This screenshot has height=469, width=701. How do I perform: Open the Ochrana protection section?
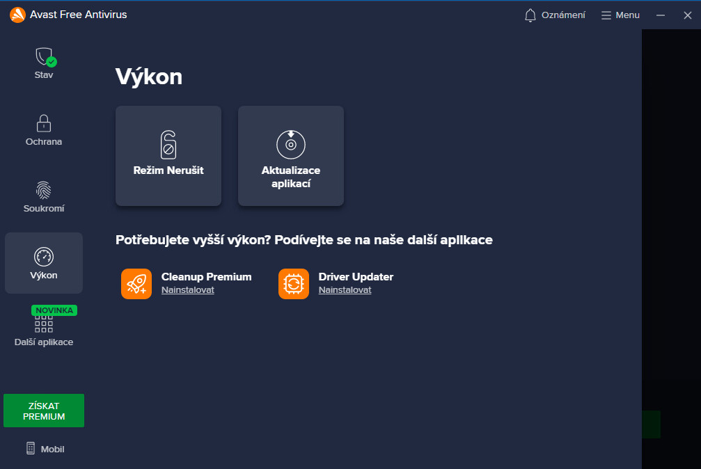[44, 130]
